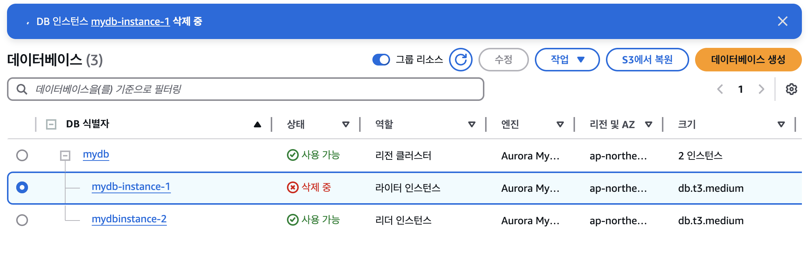Viewport: 810px width, 254px height.
Task: Sort by 크기 column arrow
Action: pyautogui.click(x=781, y=124)
